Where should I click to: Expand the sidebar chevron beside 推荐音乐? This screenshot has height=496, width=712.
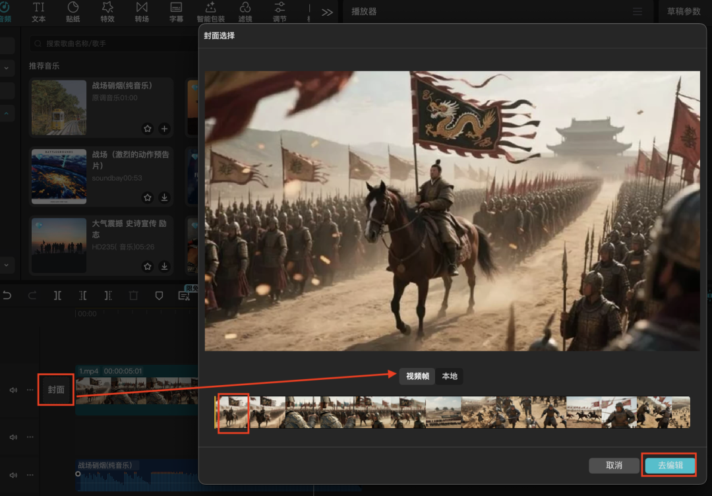(x=7, y=68)
